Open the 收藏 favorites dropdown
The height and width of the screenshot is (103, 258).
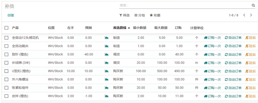[155, 15]
